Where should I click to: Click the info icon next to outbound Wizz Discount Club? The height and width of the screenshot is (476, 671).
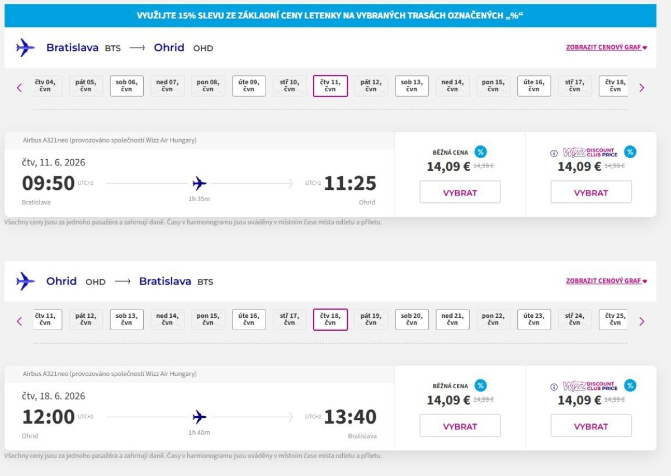click(554, 153)
